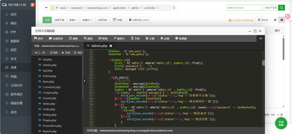Screen dimensions: 292x134
Task: Show the editor 快捷键 shortcut list
Action: pyautogui.click(x=181, y=38)
